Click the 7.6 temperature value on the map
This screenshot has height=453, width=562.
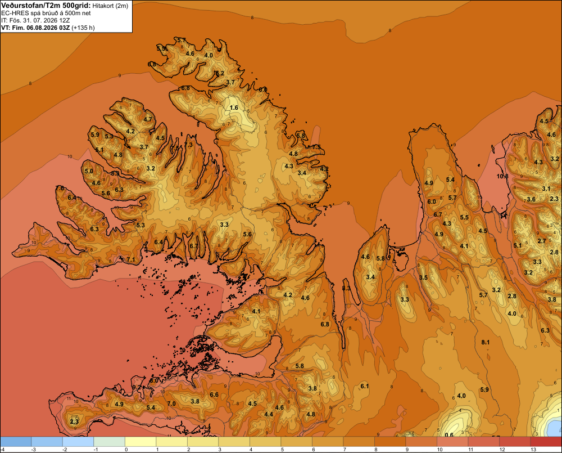click(x=60, y=188)
